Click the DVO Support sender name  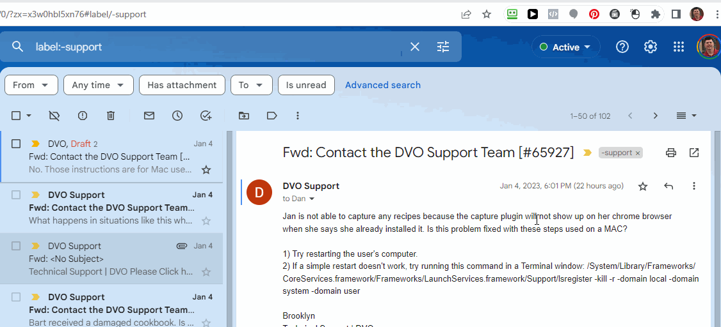coord(311,186)
